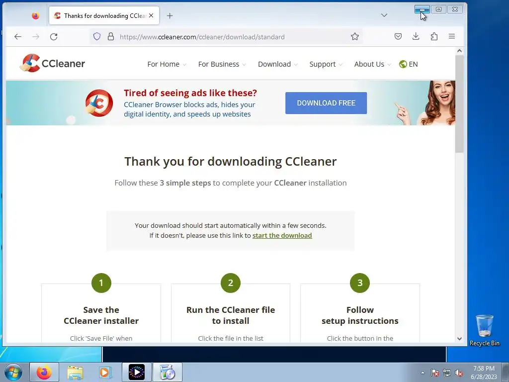Open the Action Center flag icon

435,373
